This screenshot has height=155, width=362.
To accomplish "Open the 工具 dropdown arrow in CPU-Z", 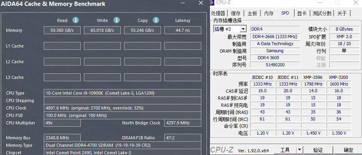I will [x=299, y=150].
